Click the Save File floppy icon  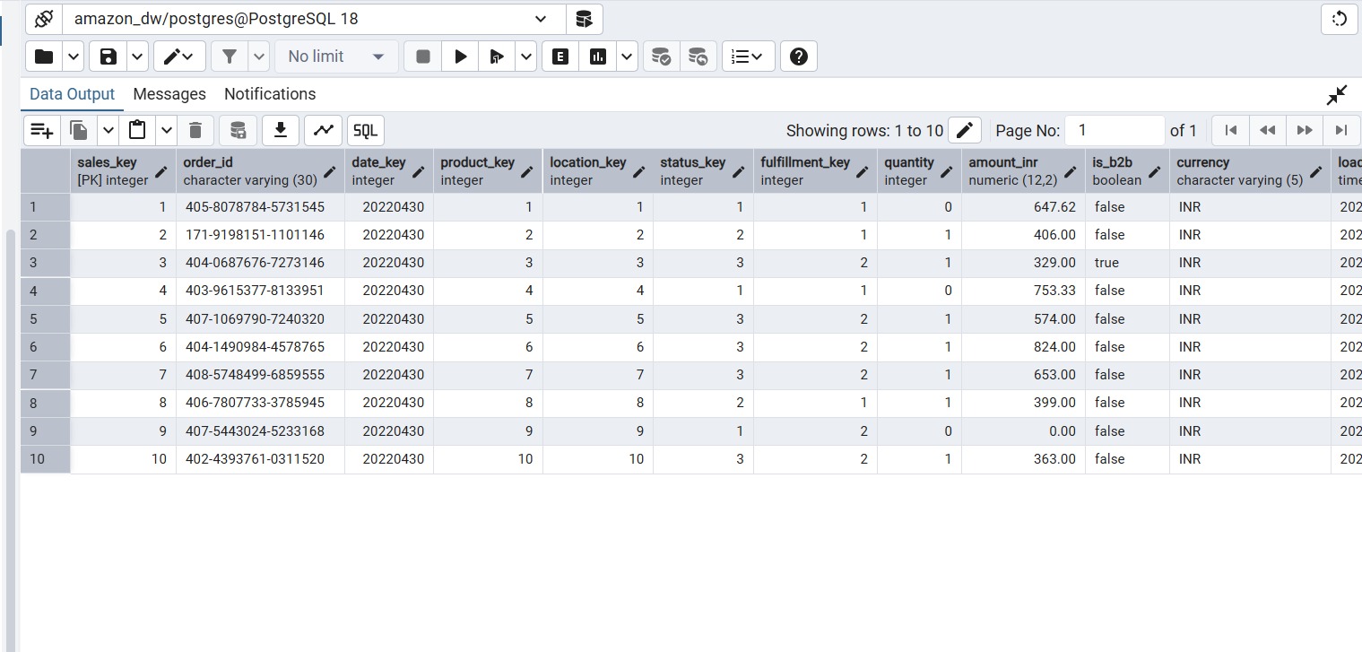click(x=108, y=57)
